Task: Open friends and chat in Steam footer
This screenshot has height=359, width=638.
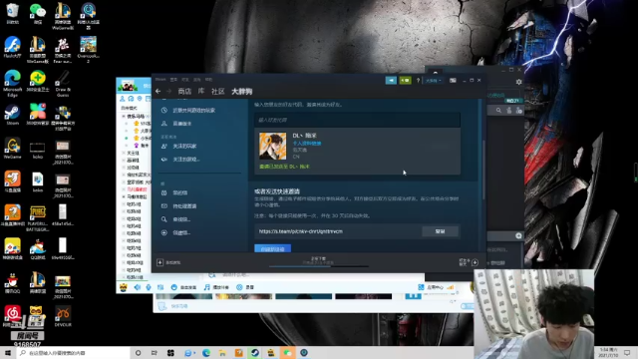Action: [469, 262]
